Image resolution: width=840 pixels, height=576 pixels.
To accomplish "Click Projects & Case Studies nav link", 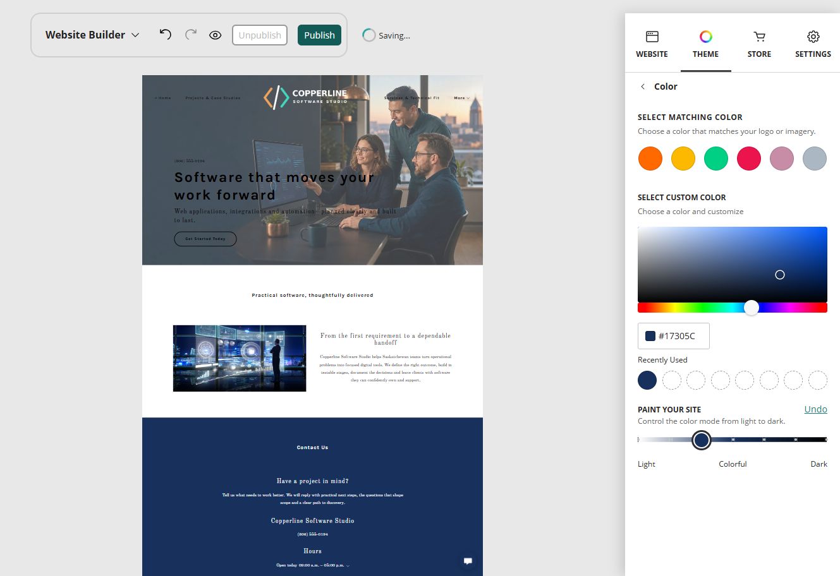I will (x=212, y=98).
